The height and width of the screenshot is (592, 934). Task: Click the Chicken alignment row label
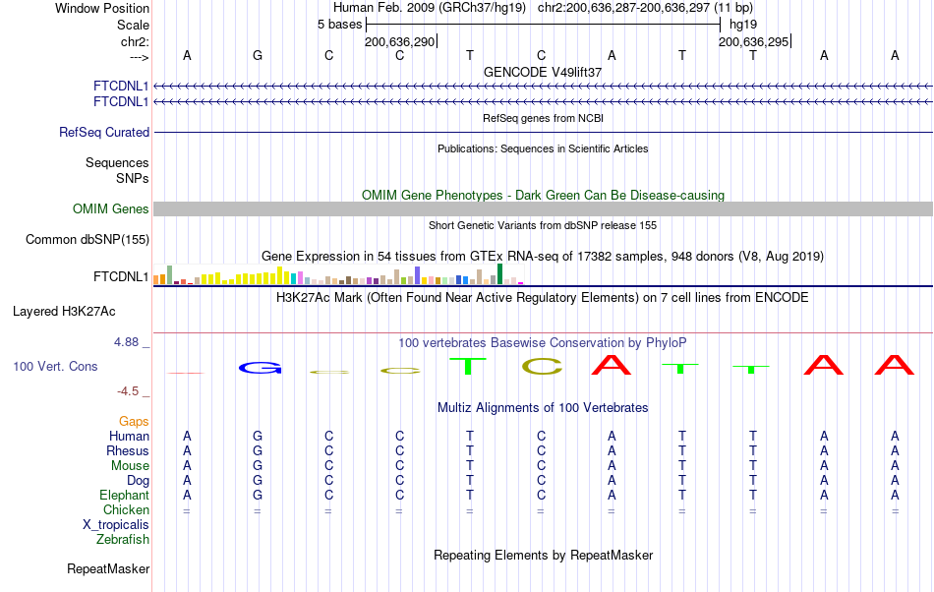pyautogui.click(x=126, y=509)
